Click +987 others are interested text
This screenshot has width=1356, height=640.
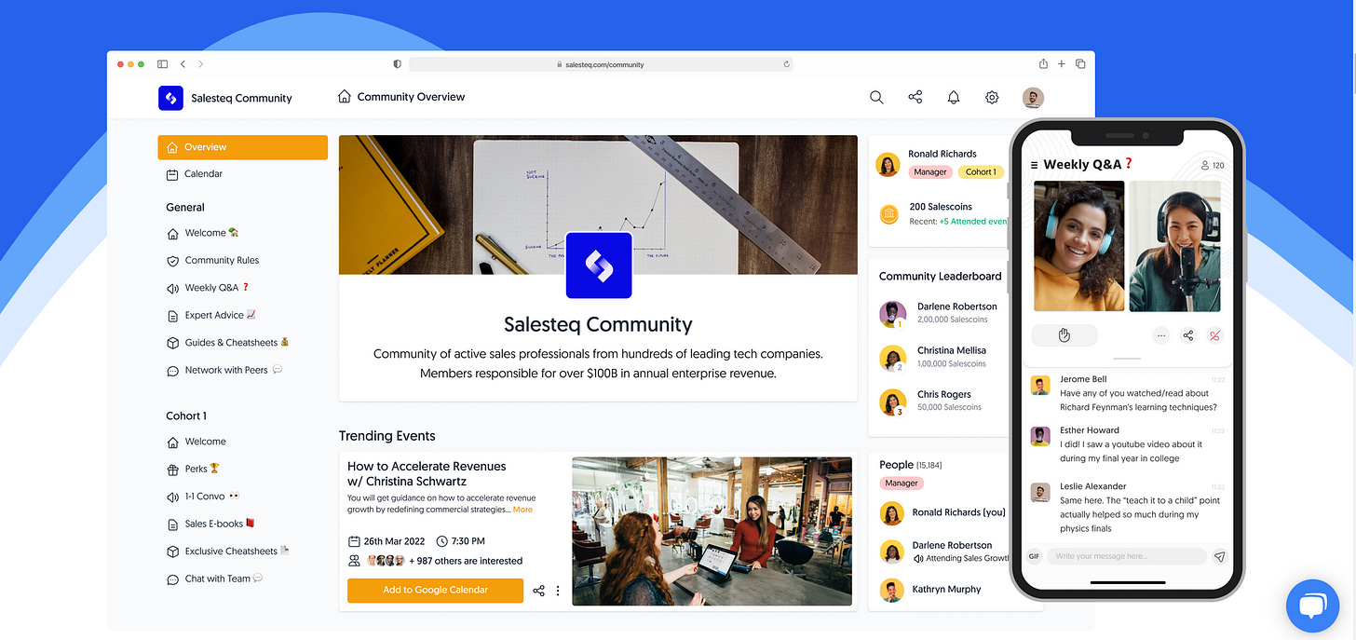(x=466, y=561)
